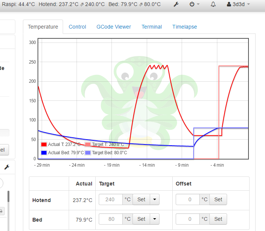Expand Hotend target temperature preset dropdown

pyautogui.click(x=155, y=199)
